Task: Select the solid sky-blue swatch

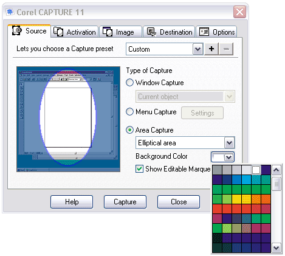Action: (x=246, y=179)
